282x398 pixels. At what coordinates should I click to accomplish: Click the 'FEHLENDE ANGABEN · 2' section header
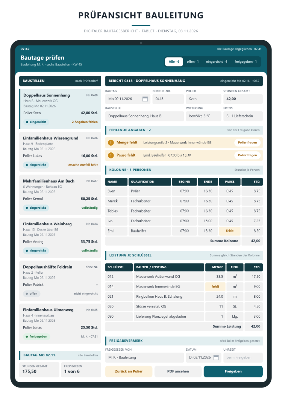(x=184, y=130)
